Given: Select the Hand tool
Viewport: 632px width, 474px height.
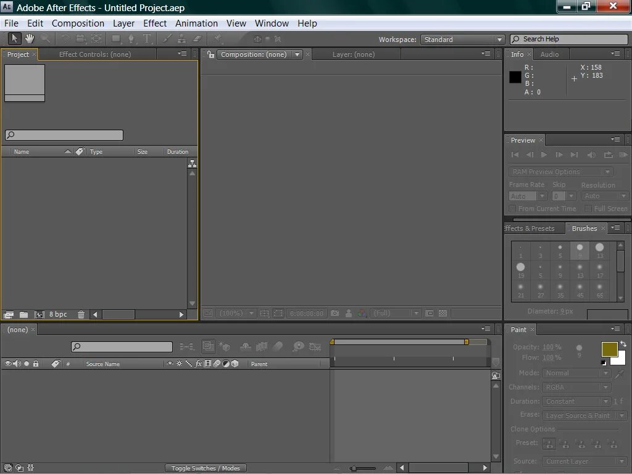Looking at the screenshot, I should pyautogui.click(x=30, y=39).
